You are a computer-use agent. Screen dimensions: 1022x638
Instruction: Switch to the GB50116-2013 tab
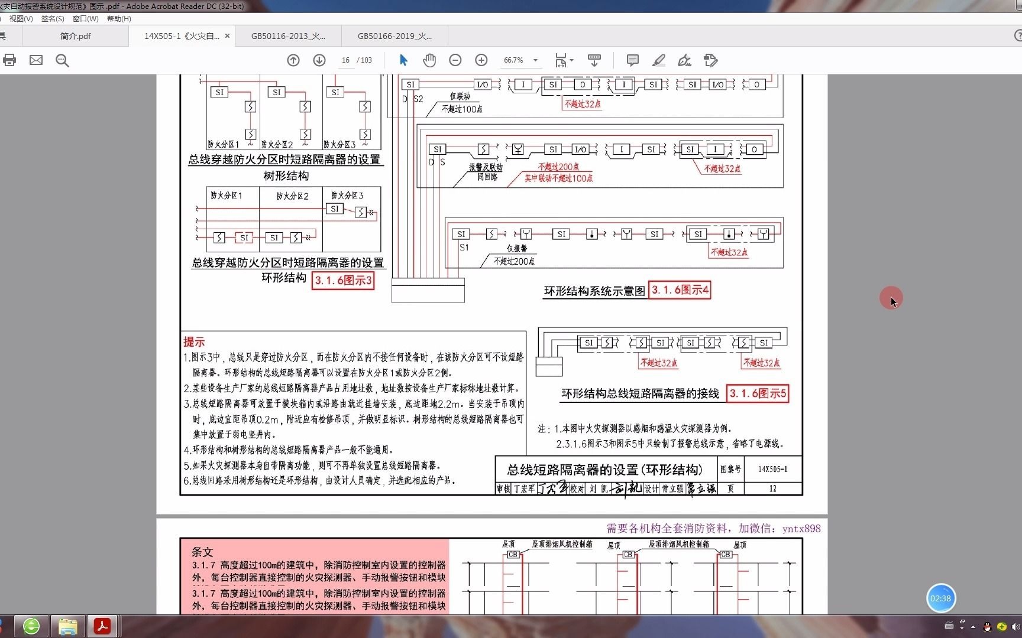point(288,36)
